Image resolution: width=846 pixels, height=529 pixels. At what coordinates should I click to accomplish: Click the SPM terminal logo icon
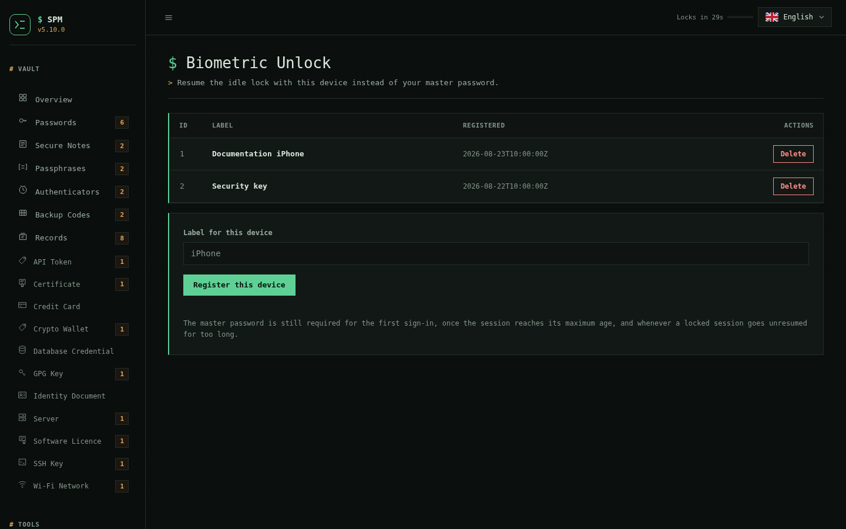[20, 25]
